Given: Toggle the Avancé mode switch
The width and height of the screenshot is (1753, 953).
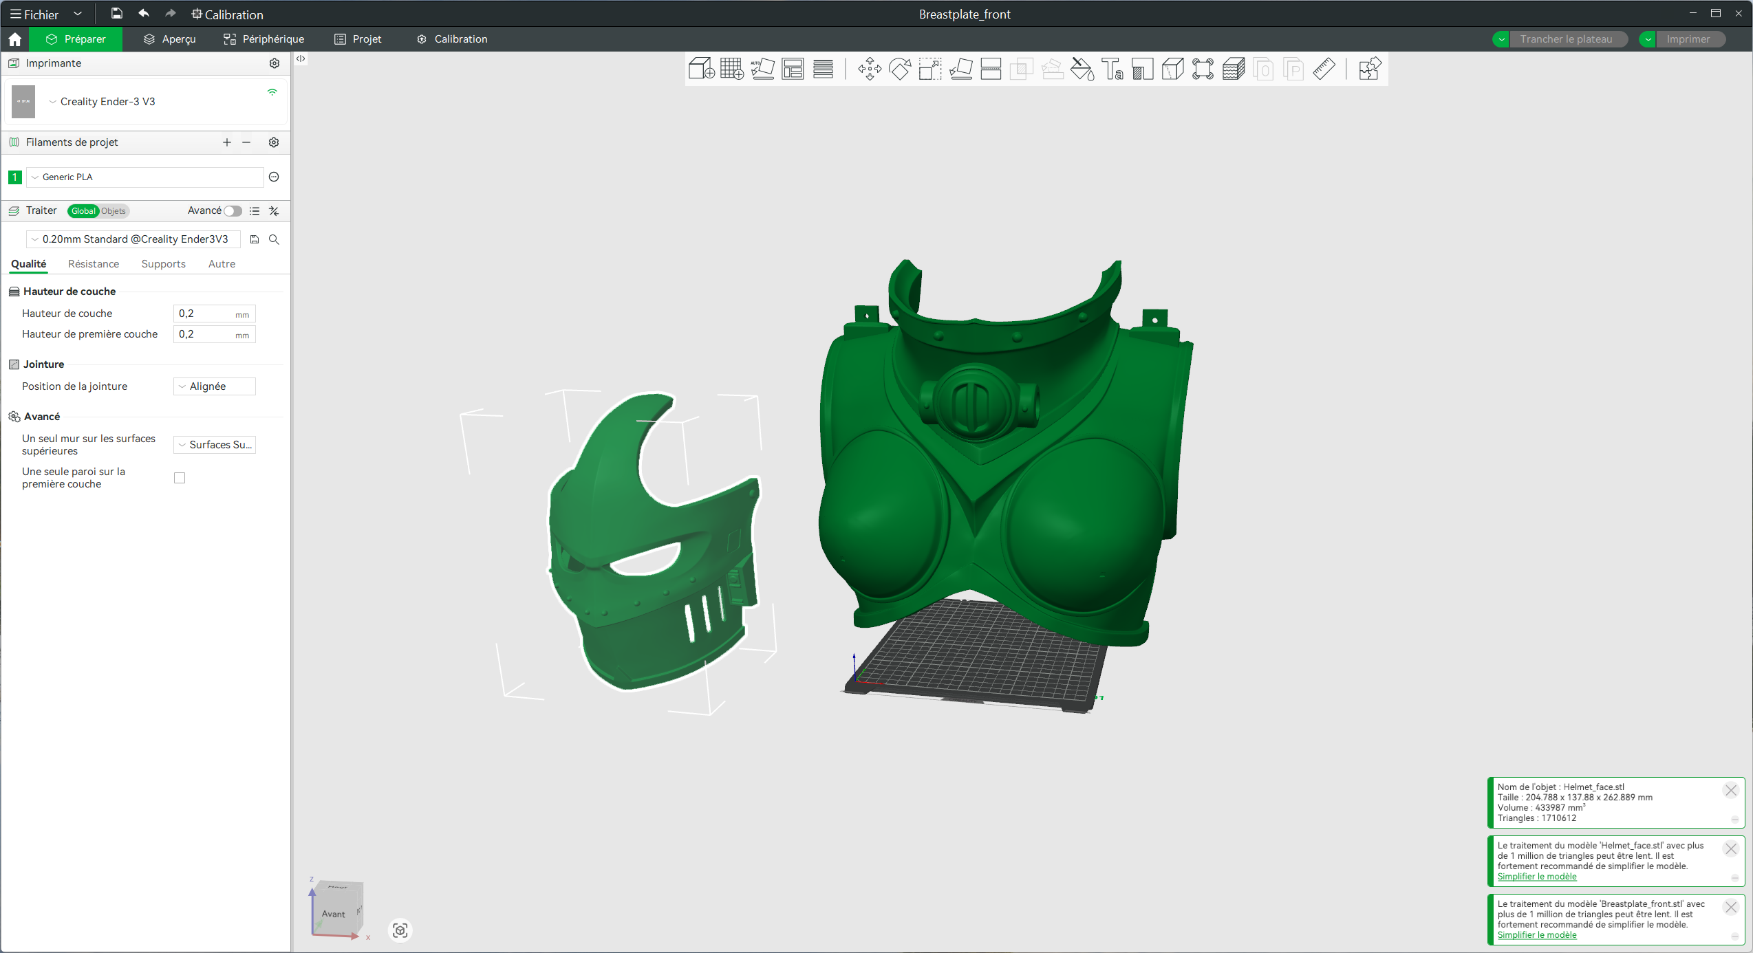Looking at the screenshot, I should pyautogui.click(x=233, y=211).
